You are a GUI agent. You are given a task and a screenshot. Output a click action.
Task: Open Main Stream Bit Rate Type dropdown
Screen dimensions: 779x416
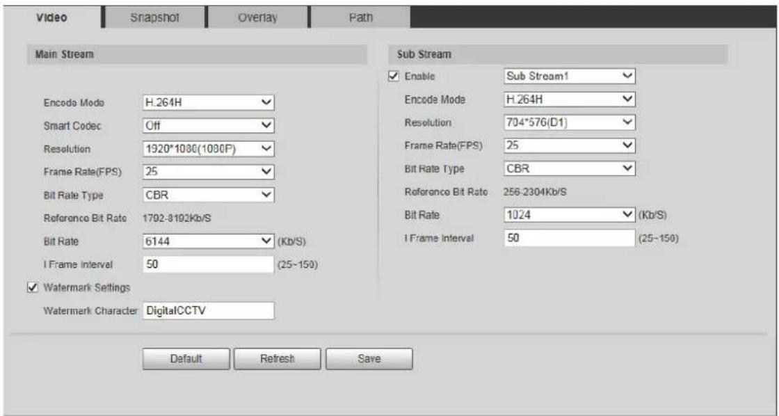point(208,195)
